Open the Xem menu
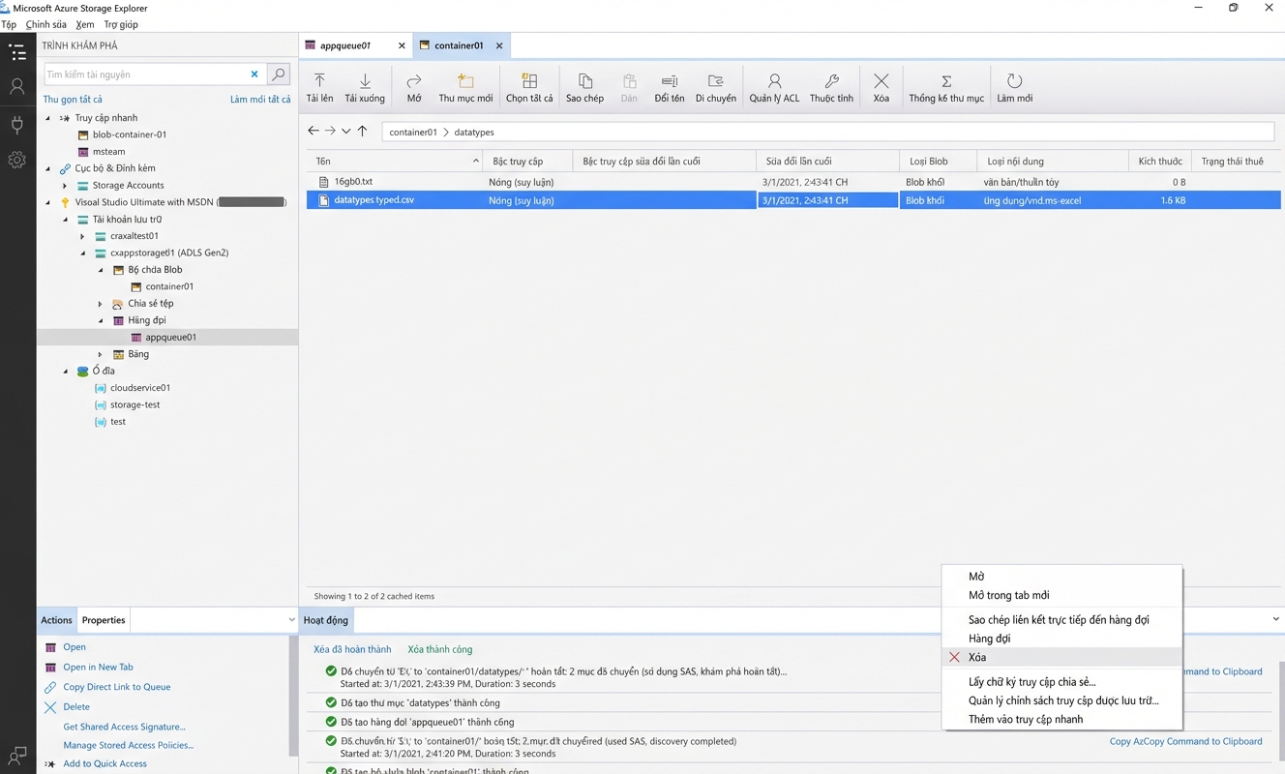This screenshot has width=1285, height=774. tap(85, 24)
